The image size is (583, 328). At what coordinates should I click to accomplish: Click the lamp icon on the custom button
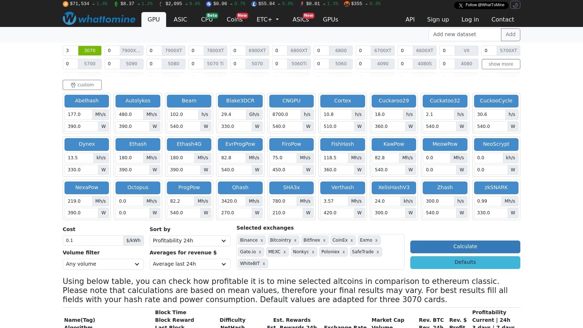click(x=73, y=85)
